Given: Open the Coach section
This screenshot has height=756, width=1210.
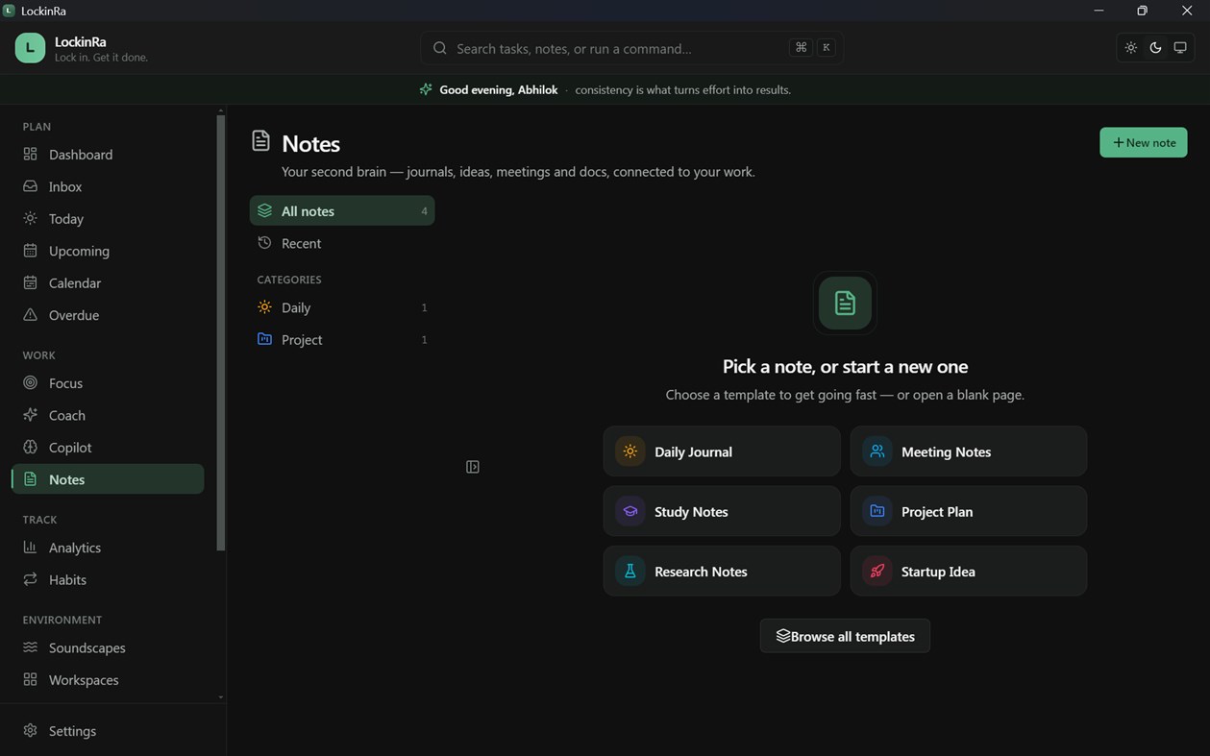Looking at the screenshot, I should [108, 415].
